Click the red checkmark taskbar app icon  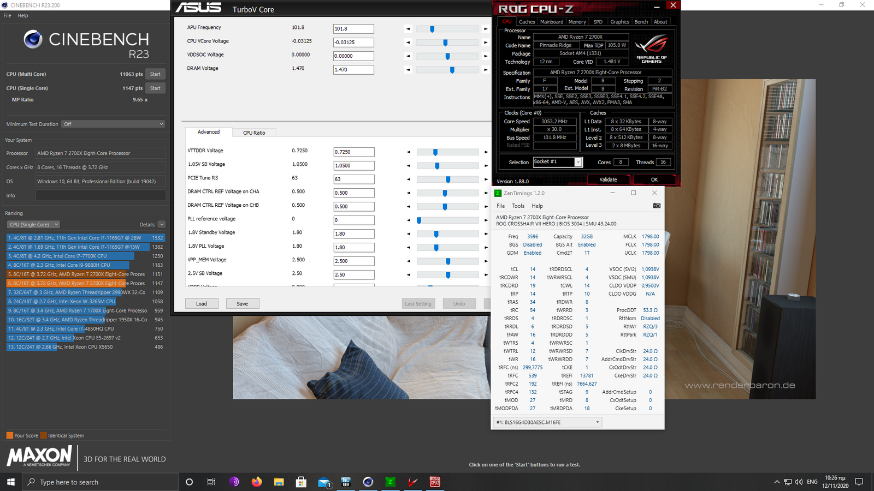(412, 482)
